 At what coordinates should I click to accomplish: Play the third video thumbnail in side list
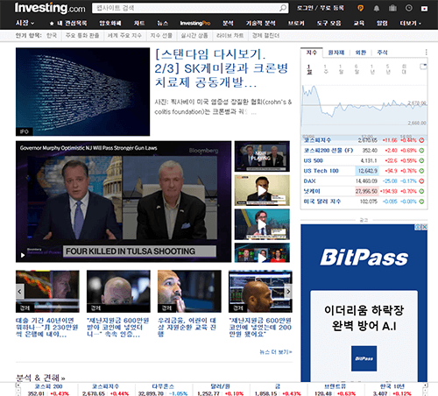(262, 224)
